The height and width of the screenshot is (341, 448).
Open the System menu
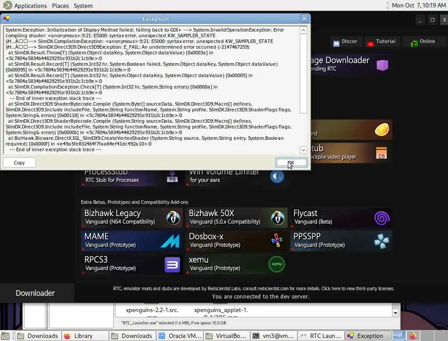pos(83,6)
